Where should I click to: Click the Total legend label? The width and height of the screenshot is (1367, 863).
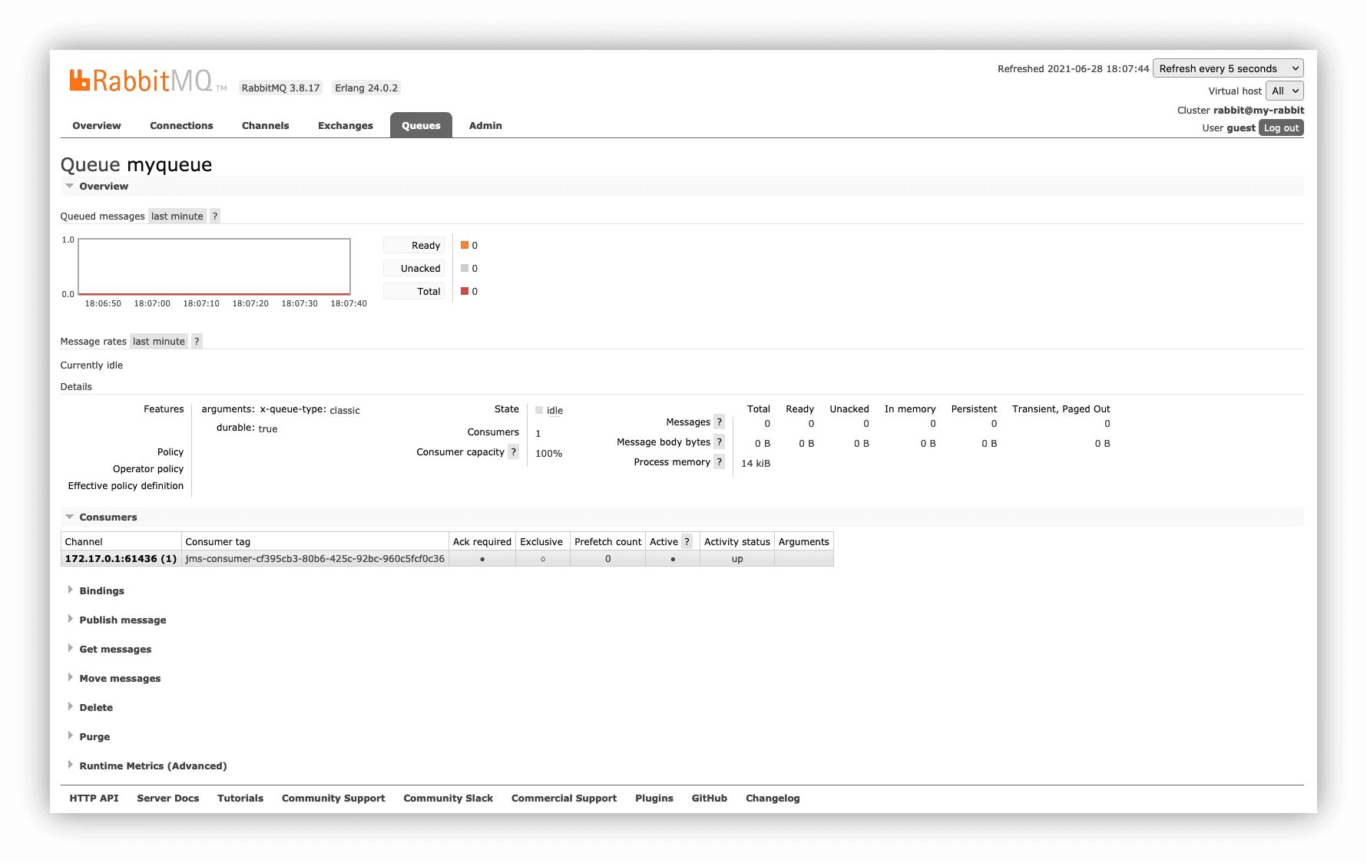(415, 292)
